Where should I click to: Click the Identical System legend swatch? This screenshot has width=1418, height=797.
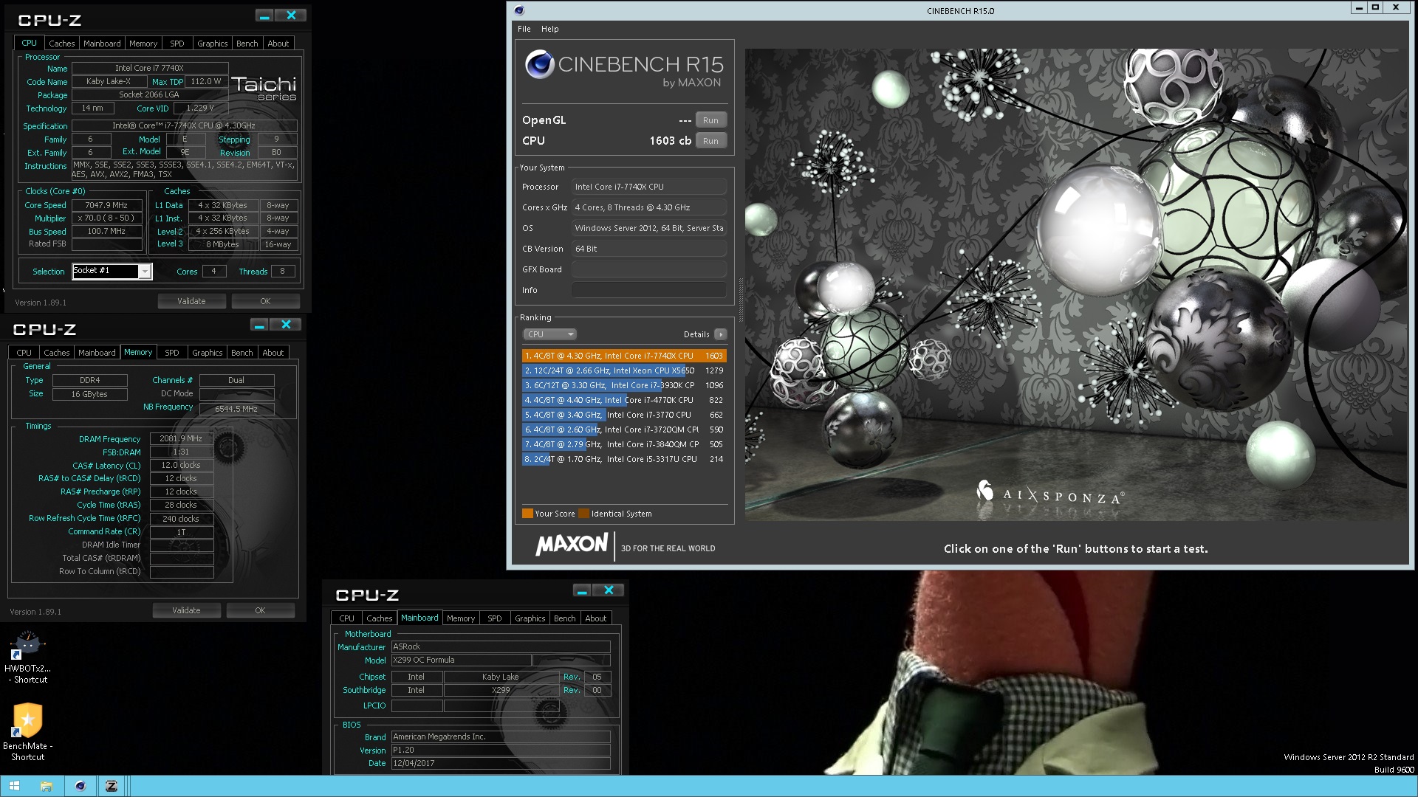point(584,514)
